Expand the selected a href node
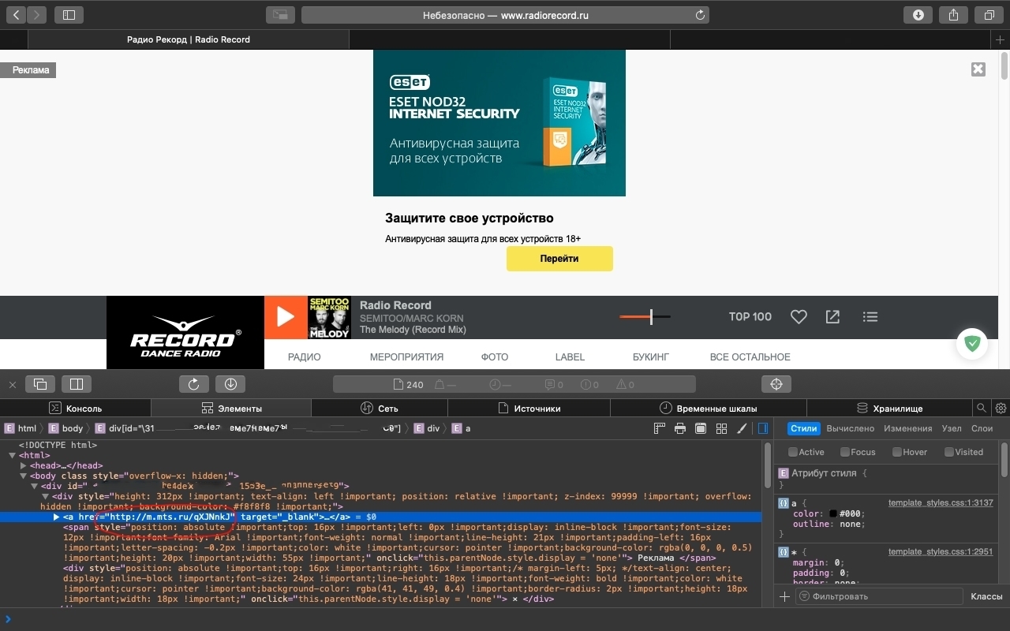 pyautogui.click(x=56, y=517)
